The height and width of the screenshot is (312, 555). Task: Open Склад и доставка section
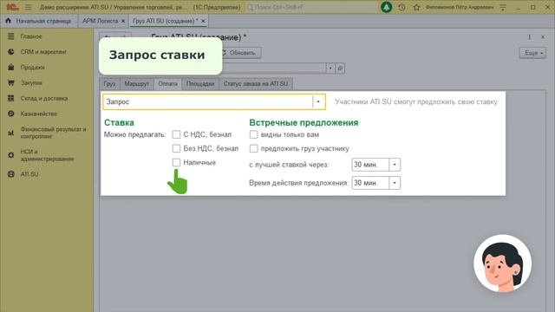pyautogui.click(x=44, y=98)
